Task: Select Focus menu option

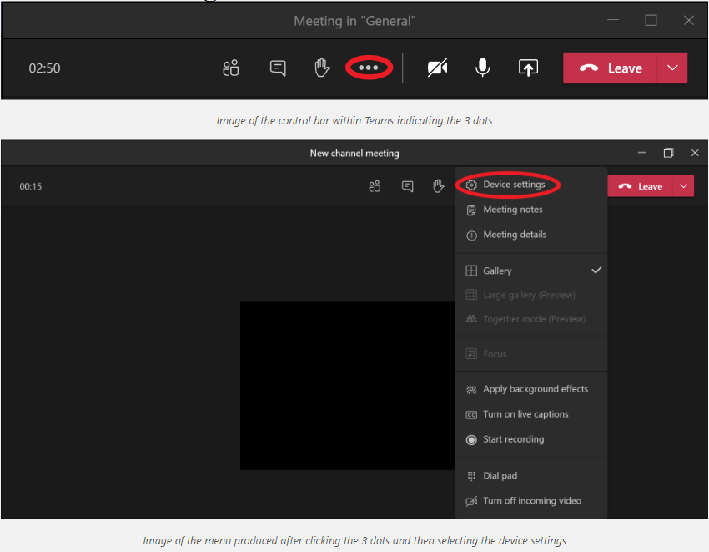Action: (530, 353)
